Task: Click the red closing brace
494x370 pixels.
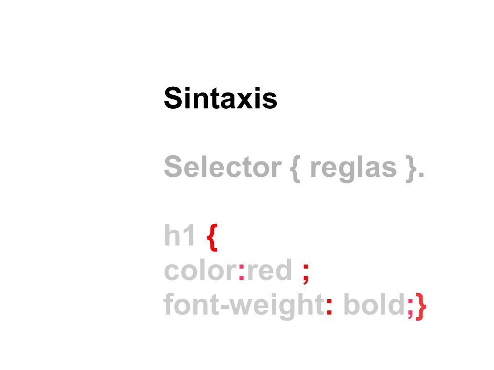Action: click(x=421, y=307)
